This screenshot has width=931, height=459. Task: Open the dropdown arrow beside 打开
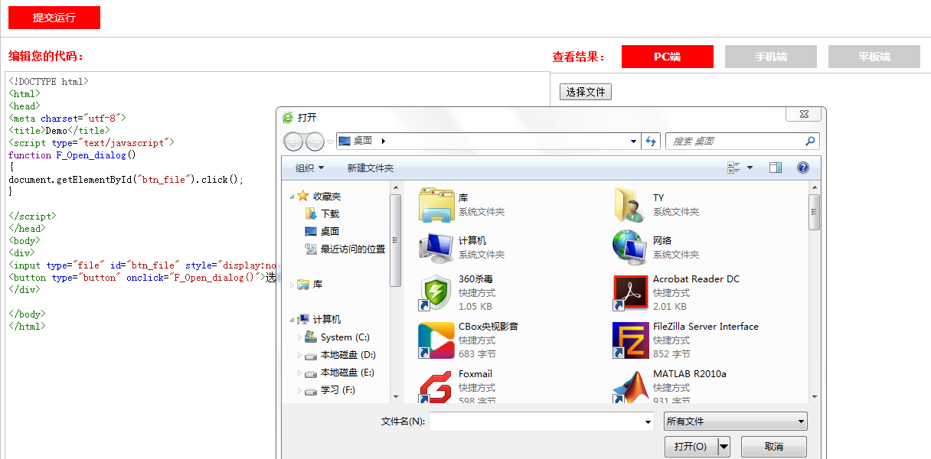(x=724, y=447)
